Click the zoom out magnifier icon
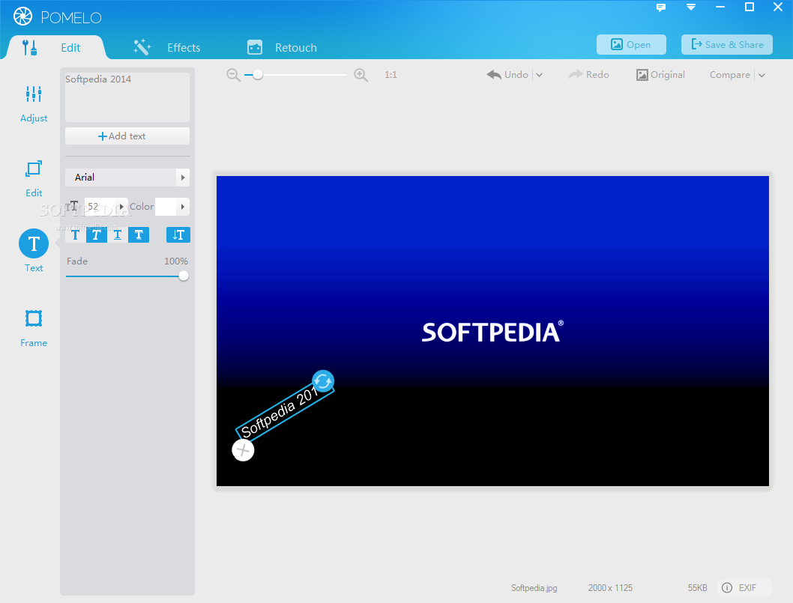This screenshot has height=603, width=793. [x=233, y=75]
